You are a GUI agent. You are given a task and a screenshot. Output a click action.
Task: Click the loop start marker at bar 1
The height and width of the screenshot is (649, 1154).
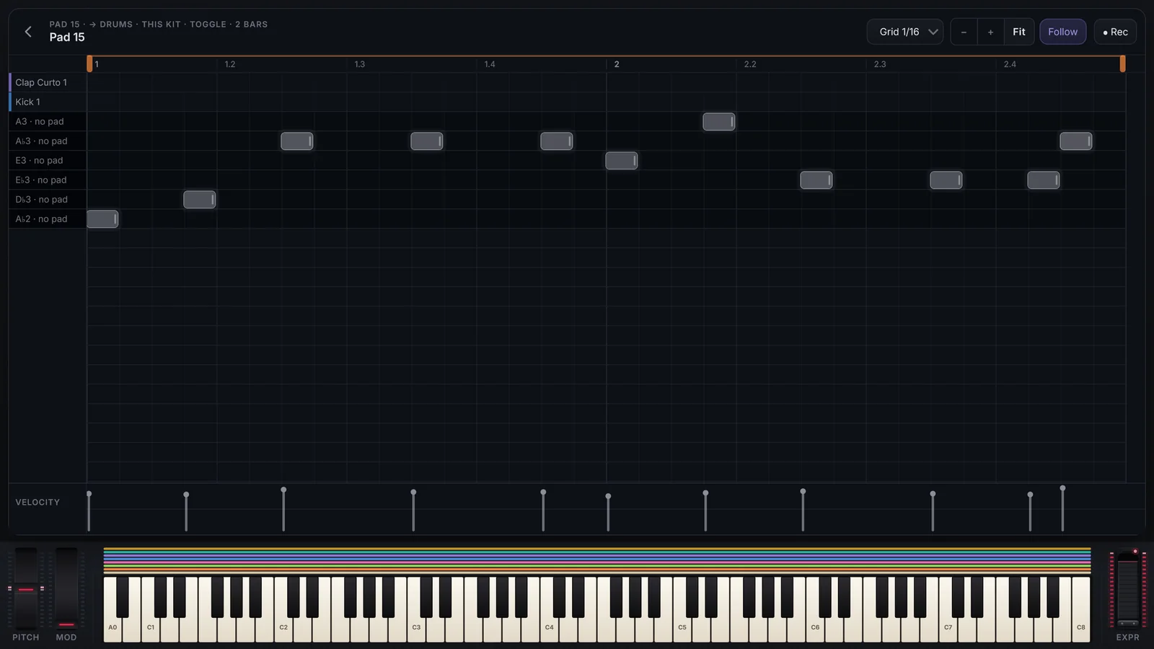coord(89,63)
